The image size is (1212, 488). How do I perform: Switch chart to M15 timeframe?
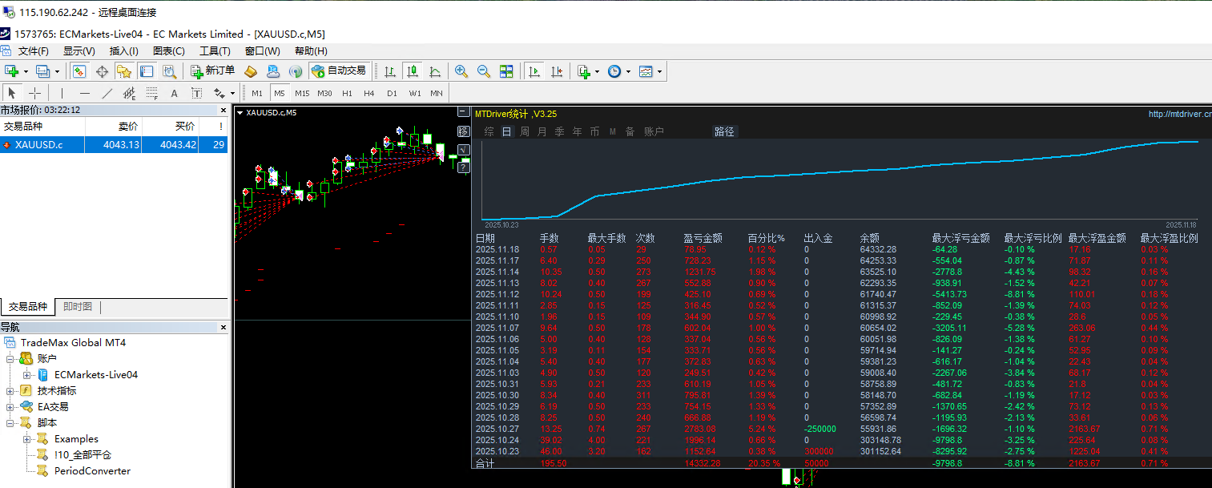coord(302,93)
